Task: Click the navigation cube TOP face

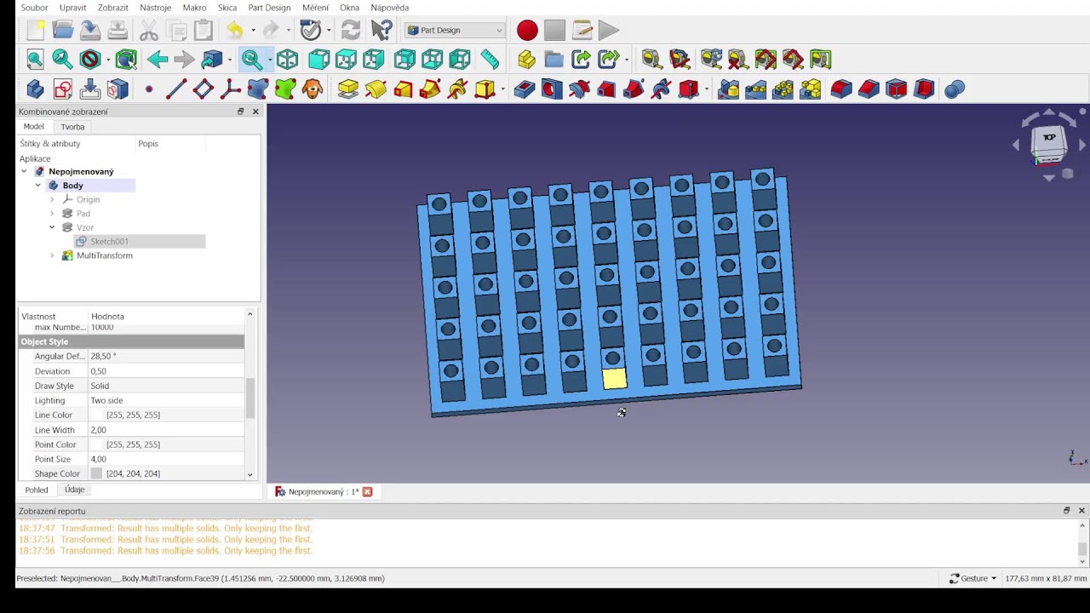Action: [1049, 138]
